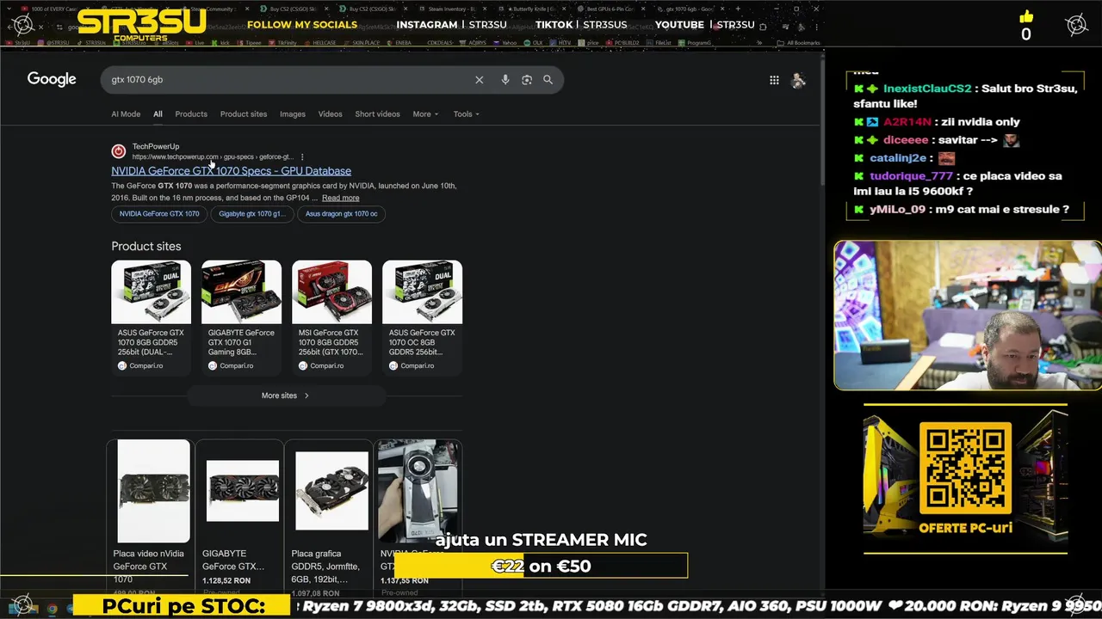Screen dimensions: 1102x619
Task: Click chat username A2R14N
Action: tap(908, 122)
